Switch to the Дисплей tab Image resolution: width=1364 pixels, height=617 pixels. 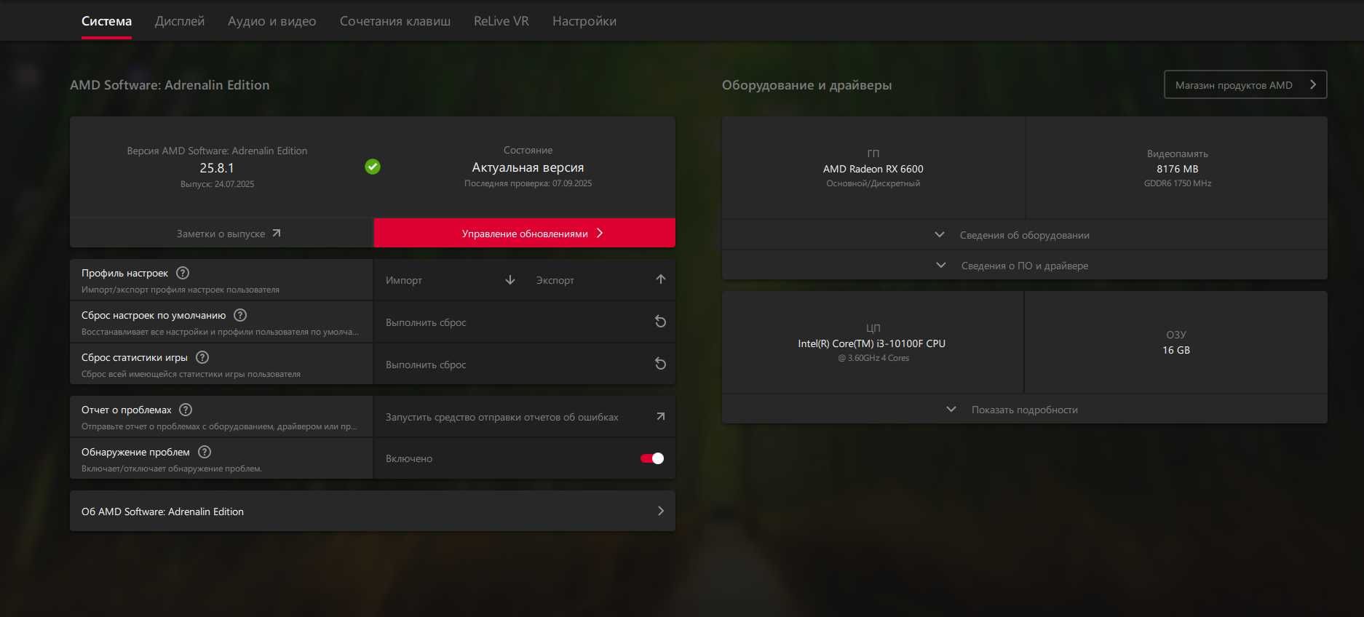tap(180, 21)
